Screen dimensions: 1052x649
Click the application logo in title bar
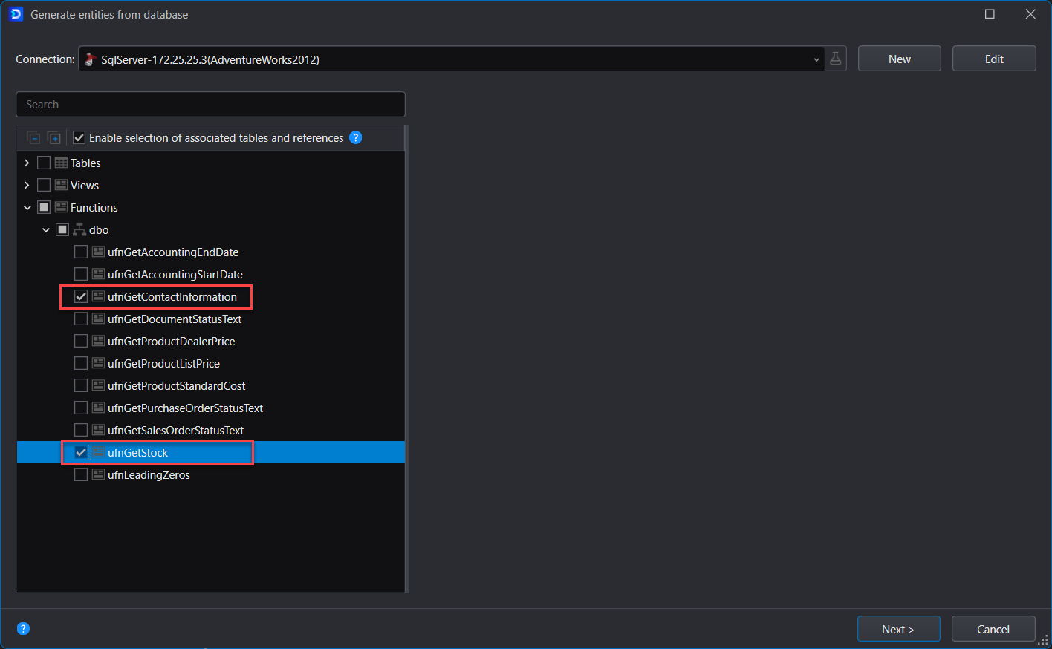(15, 14)
